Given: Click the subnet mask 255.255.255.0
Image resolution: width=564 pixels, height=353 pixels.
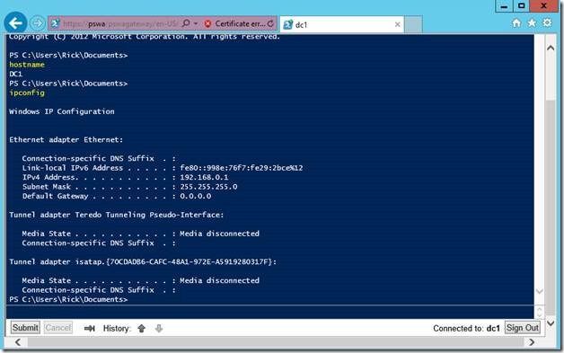Looking at the screenshot, I should (x=208, y=187).
